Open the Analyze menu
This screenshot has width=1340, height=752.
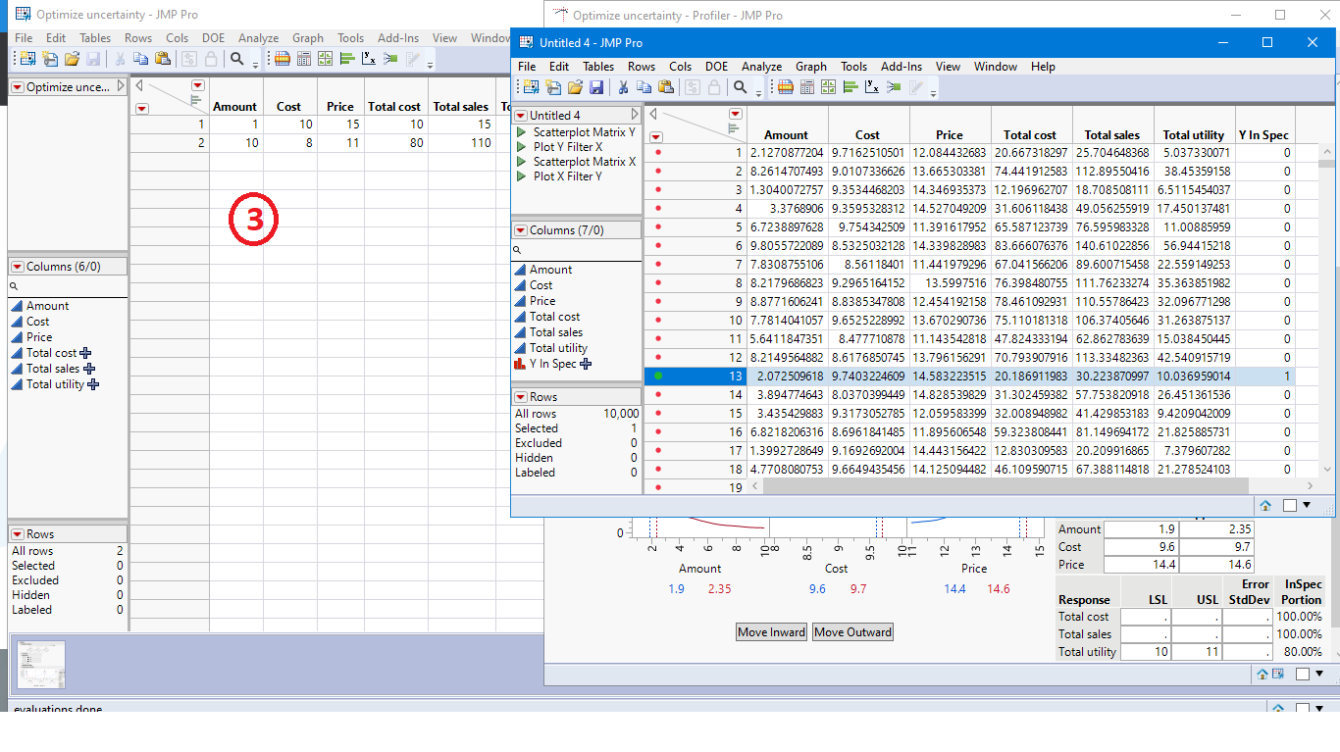761,66
